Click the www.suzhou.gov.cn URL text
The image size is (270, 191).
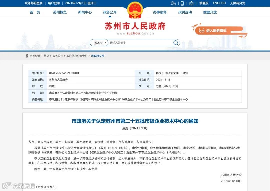pos(135,33)
